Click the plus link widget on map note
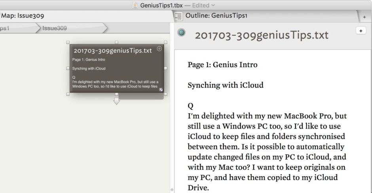This screenshot has width=372, height=193. click(x=159, y=49)
